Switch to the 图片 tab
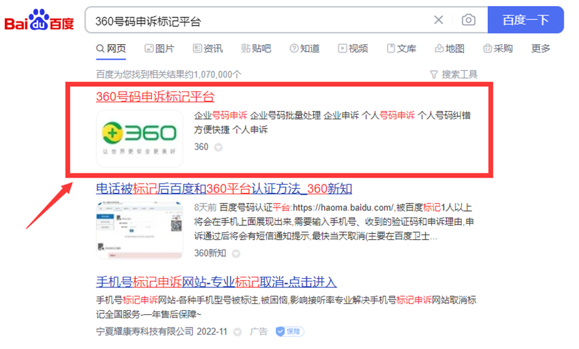Screen dimensions: 579x349 (x=159, y=48)
